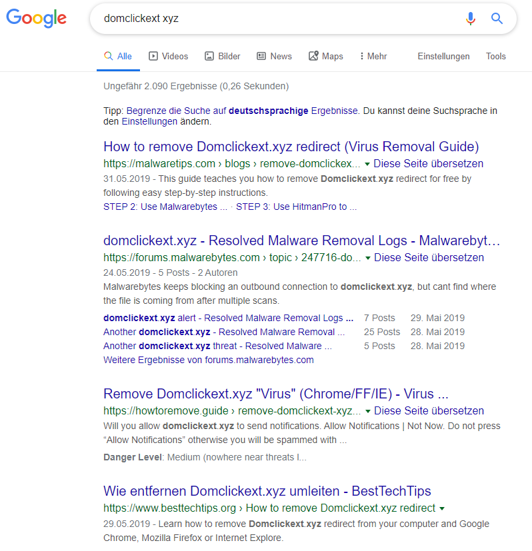
Task: Show Weitere Ergebnisse von forums.malwarebytes.com
Action: coord(209,360)
